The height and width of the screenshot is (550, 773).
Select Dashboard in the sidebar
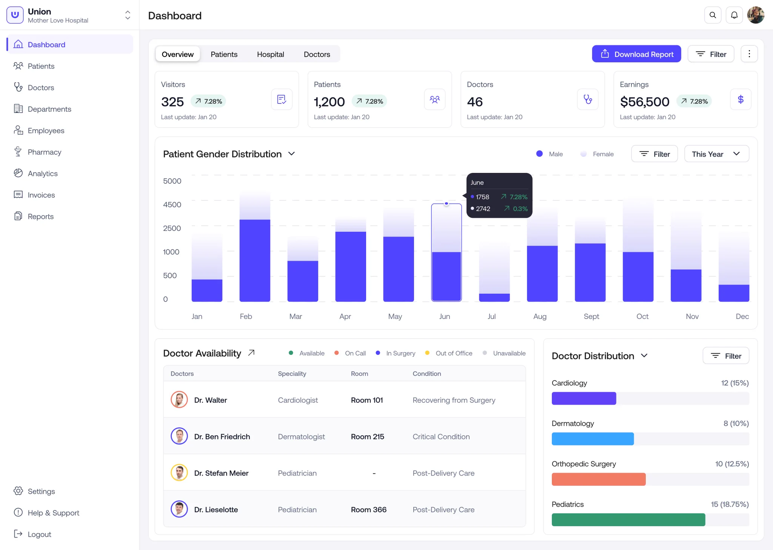(70, 45)
